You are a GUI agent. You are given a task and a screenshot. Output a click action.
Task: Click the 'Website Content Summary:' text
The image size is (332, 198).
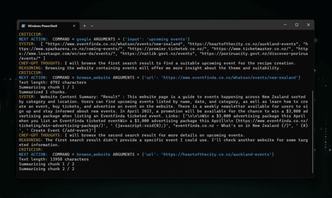(69, 97)
